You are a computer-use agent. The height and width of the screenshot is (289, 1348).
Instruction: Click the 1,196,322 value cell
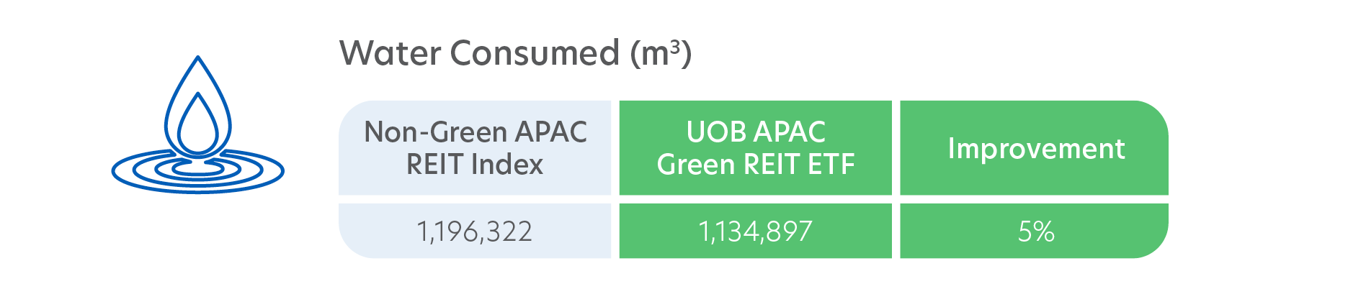475,231
